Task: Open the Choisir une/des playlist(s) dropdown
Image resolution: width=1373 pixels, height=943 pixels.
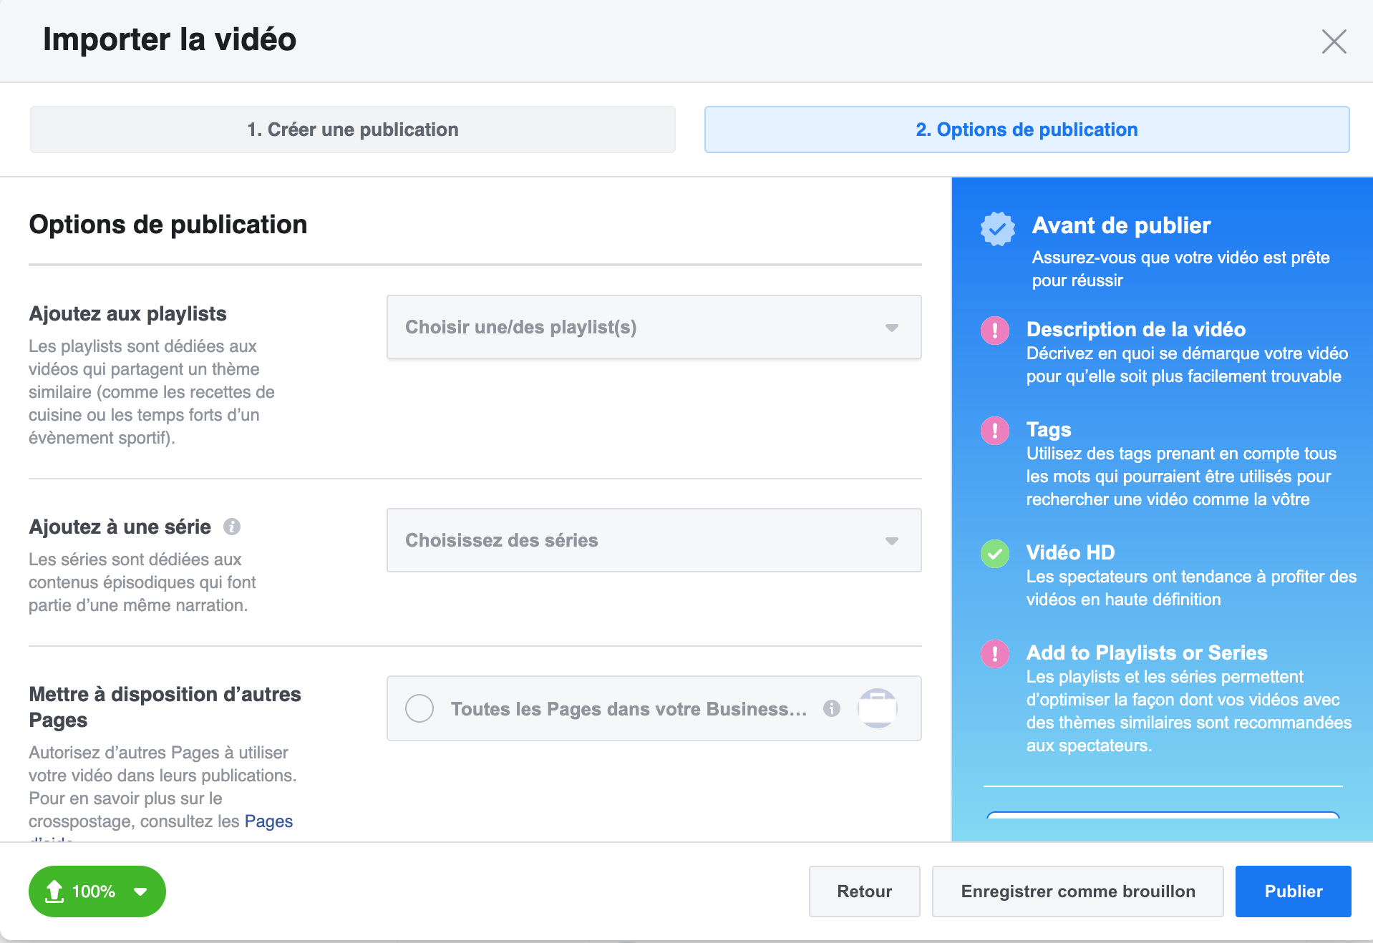Action: 654,327
